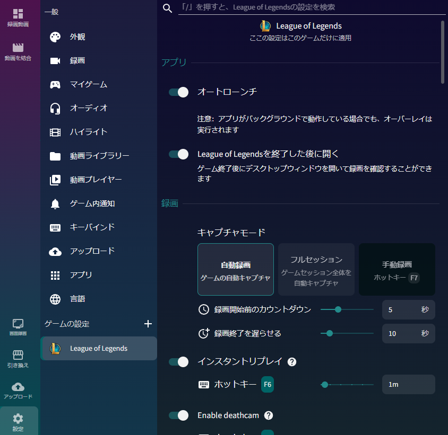Click the settings panel vertical scrollbar

(443, 52)
